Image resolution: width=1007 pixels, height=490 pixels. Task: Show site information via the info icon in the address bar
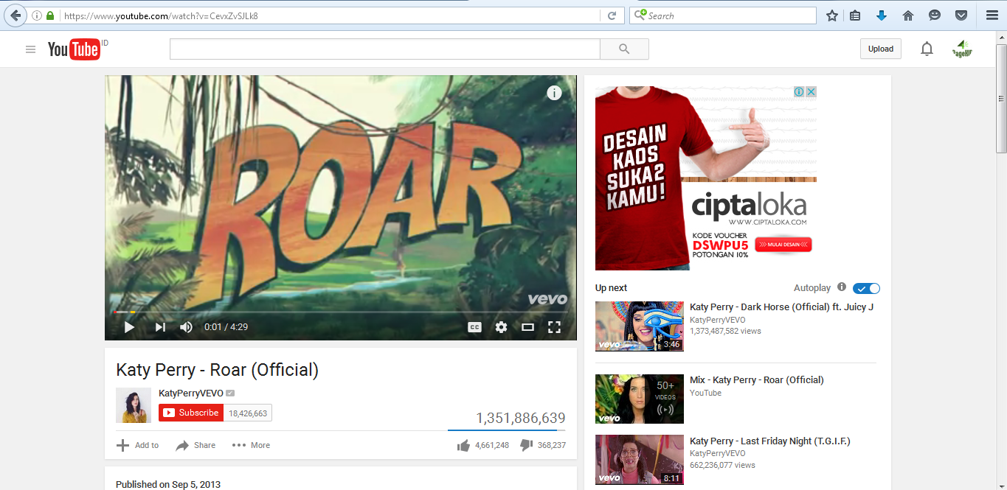click(x=37, y=15)
